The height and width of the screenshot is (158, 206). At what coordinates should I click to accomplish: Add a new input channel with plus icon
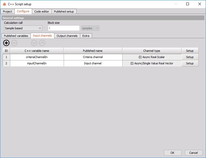[6, 43]
